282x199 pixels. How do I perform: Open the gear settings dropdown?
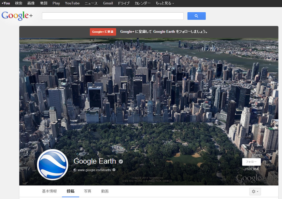(255, 191)
